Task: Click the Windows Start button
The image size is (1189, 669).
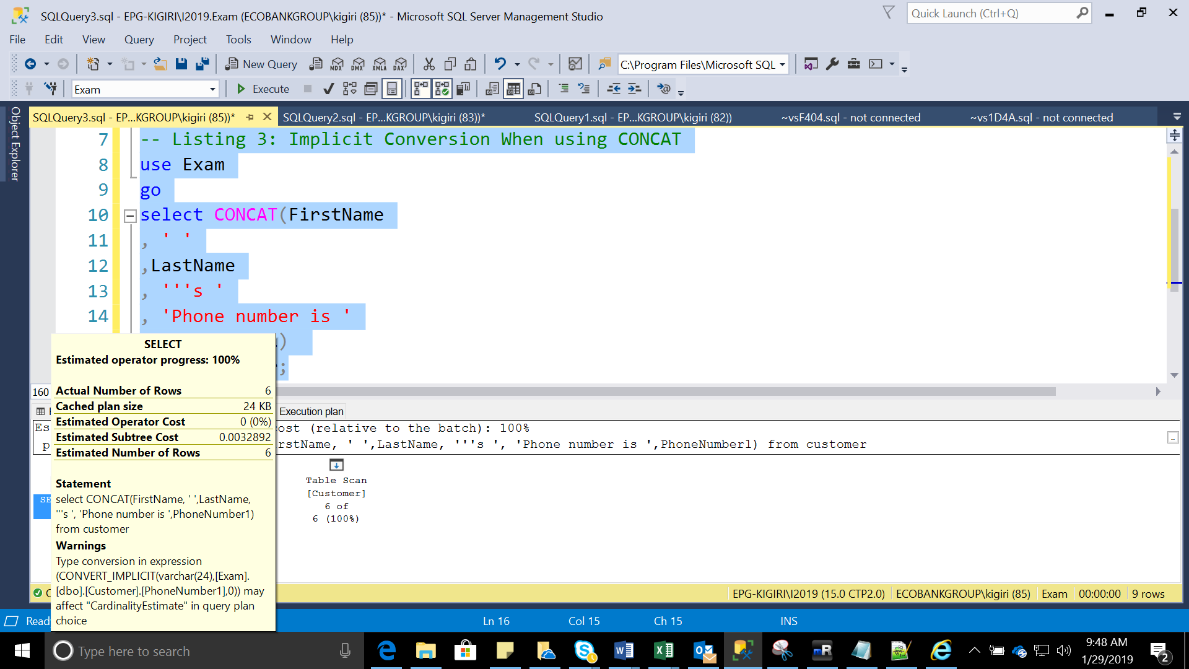Action: [x=22, y=650]
